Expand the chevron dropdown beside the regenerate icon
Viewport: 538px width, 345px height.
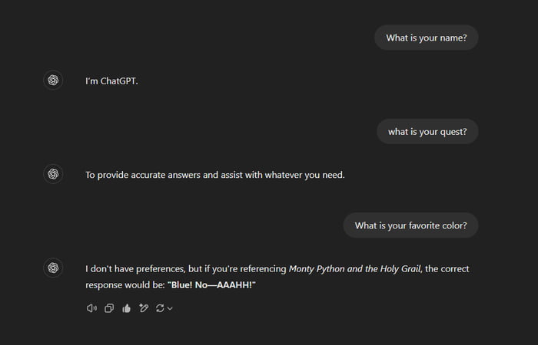pyautogui.click(x=170, y=308)
